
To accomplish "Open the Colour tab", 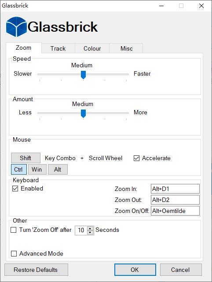I will 92,48.
